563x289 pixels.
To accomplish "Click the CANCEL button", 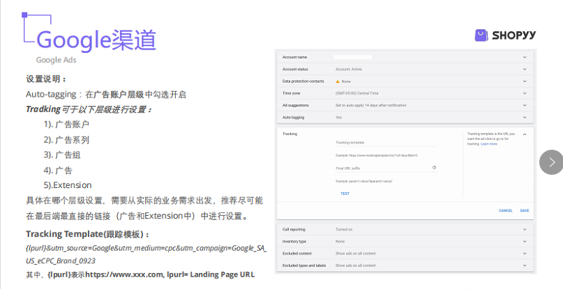I will pyautogui.click(x=506, y=210).
